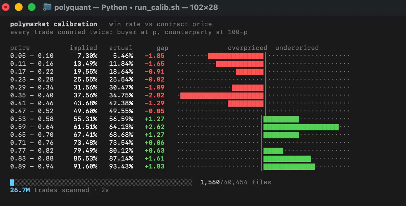Click the gap value '-2.82'
Image resolution: width=406 pixels, height=206 pixels.
coord(154,96)
